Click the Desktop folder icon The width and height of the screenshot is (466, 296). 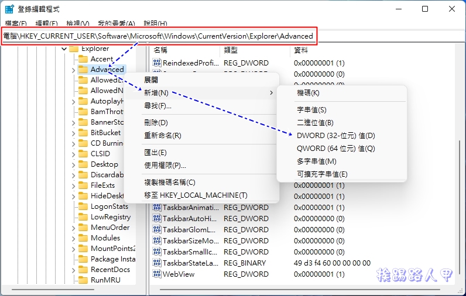[83, 164]
